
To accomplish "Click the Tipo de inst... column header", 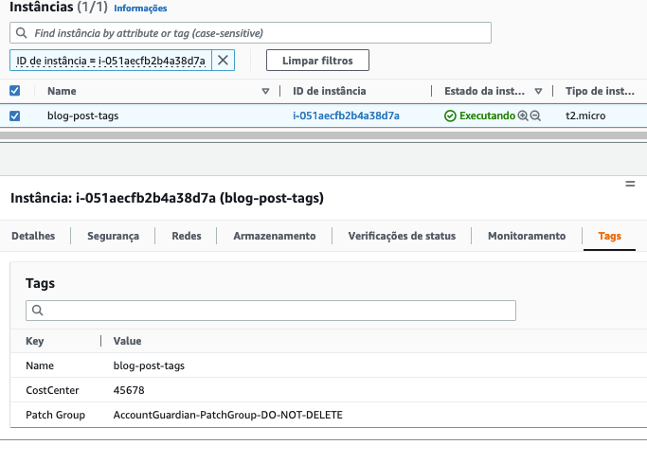I will point(600,91).
